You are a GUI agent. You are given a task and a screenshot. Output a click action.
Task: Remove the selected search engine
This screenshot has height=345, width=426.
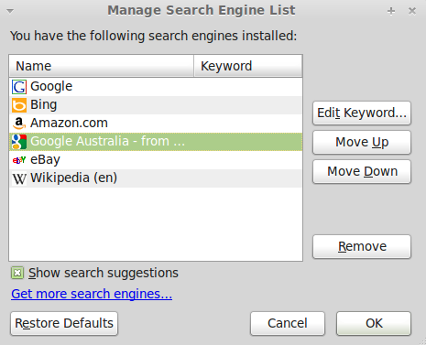362,247
